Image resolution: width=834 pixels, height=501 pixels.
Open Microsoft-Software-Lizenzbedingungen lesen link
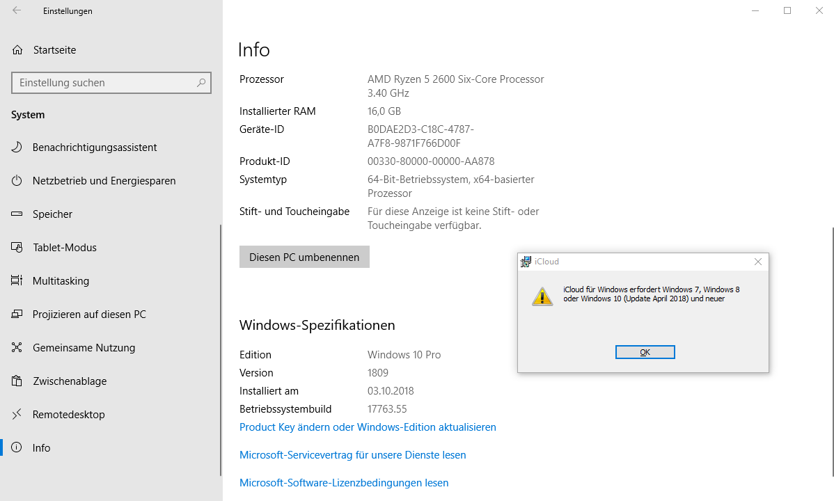[344, 483]
